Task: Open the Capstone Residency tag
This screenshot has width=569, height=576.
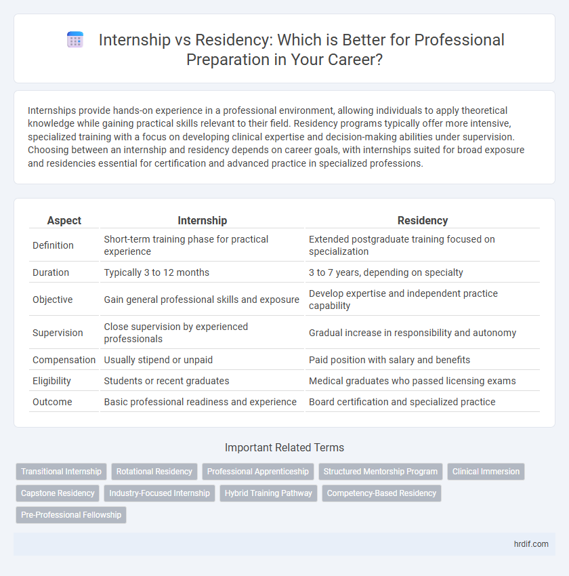Action: (x=58, y=493)
